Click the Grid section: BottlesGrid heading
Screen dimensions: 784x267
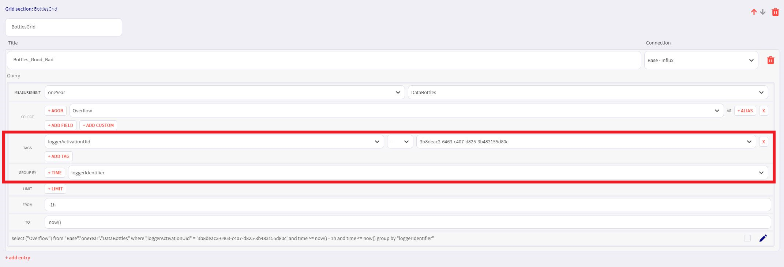point(31,9)
